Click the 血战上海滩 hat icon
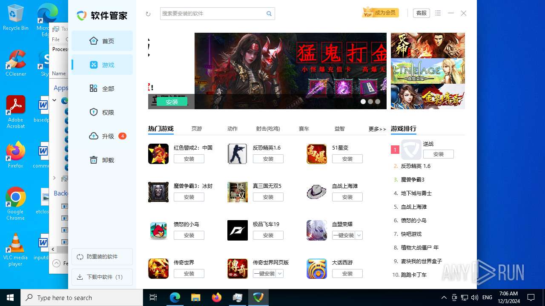 (x=317, y=192)
